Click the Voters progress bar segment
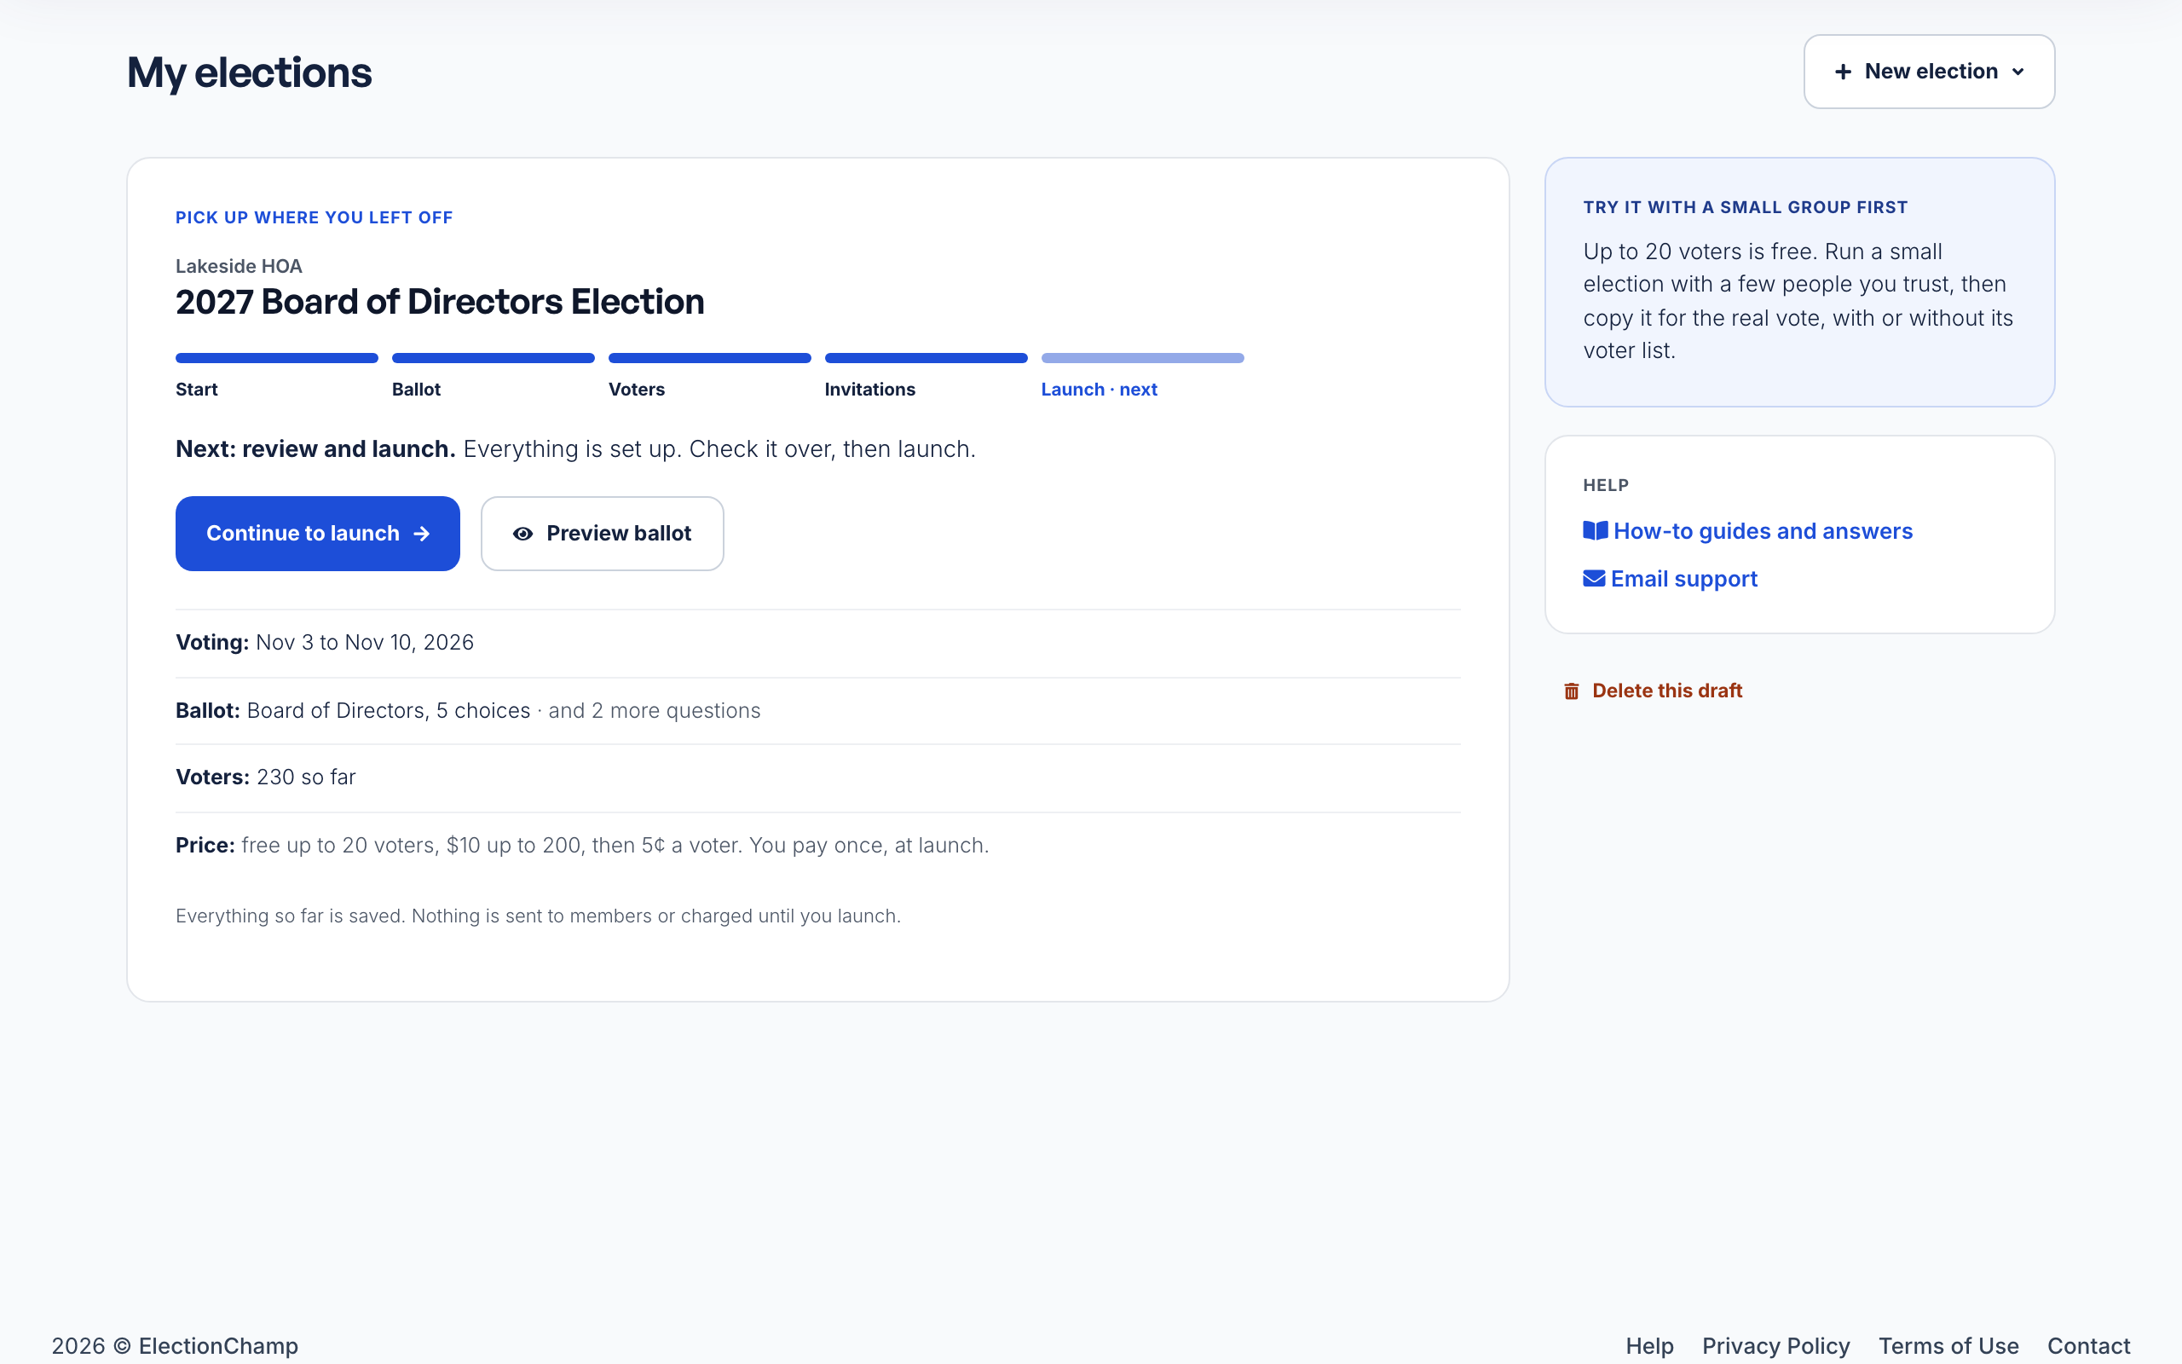This screenshot has height=1364, width=2182. pos(710,358)
